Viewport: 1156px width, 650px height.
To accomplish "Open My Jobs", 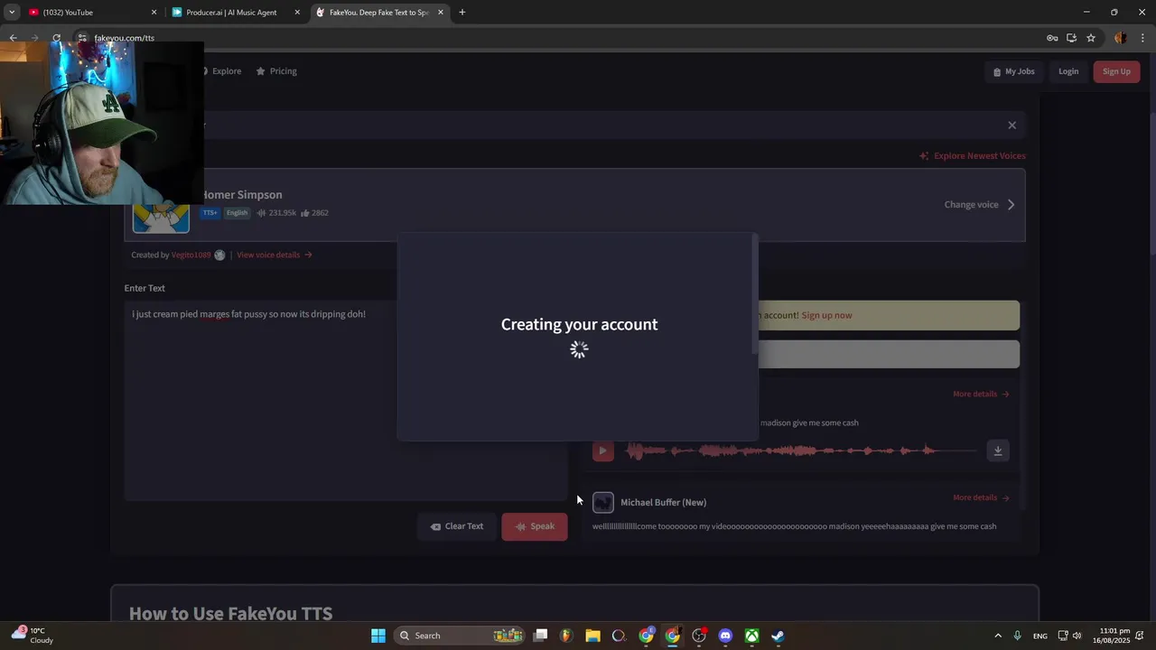I will click(1014, 71).
